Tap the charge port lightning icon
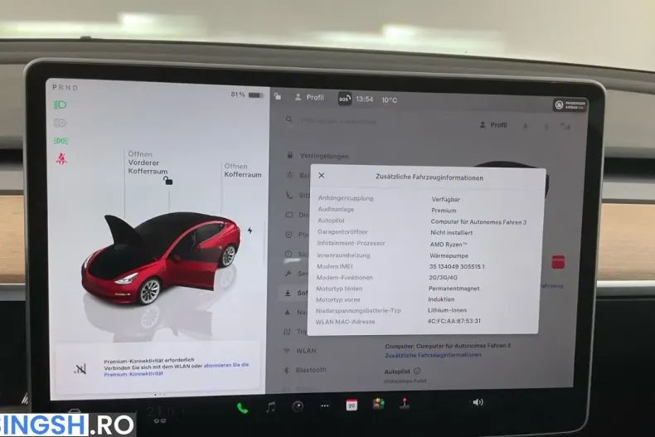Viewport: 655px width, 437px height. click(x=250, y=231)
